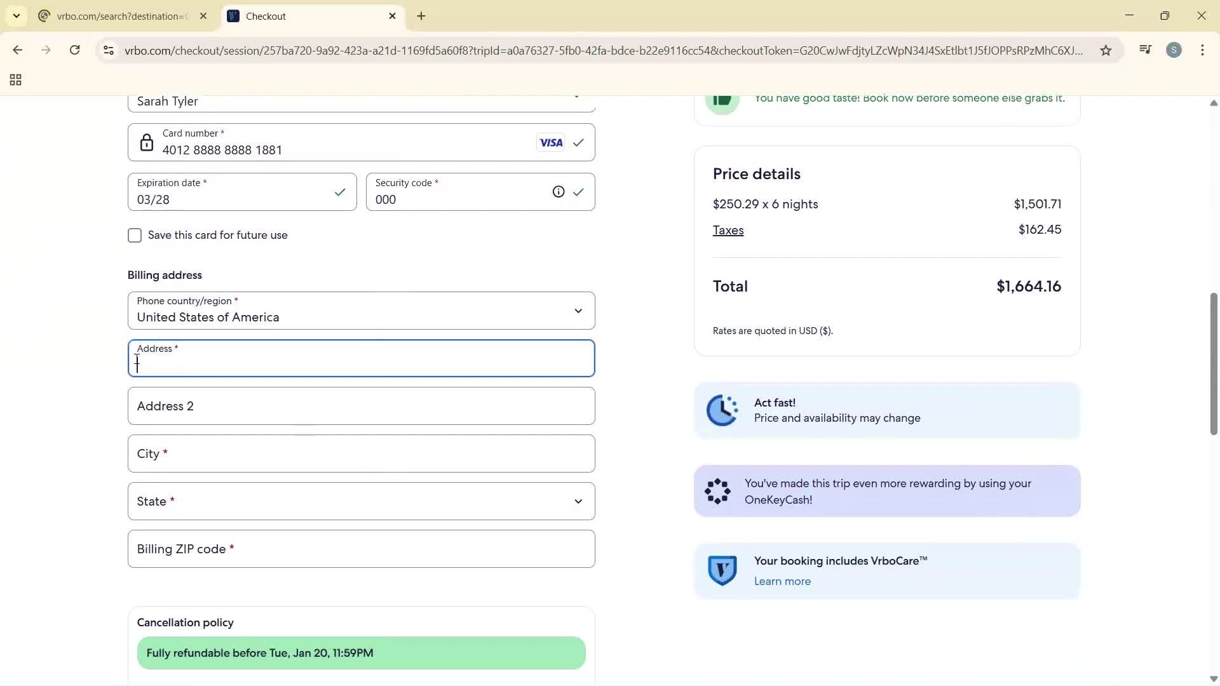Enable Save this card for future use
Image resolution: width=1220 pixels, height=686 pixels.
134,235
